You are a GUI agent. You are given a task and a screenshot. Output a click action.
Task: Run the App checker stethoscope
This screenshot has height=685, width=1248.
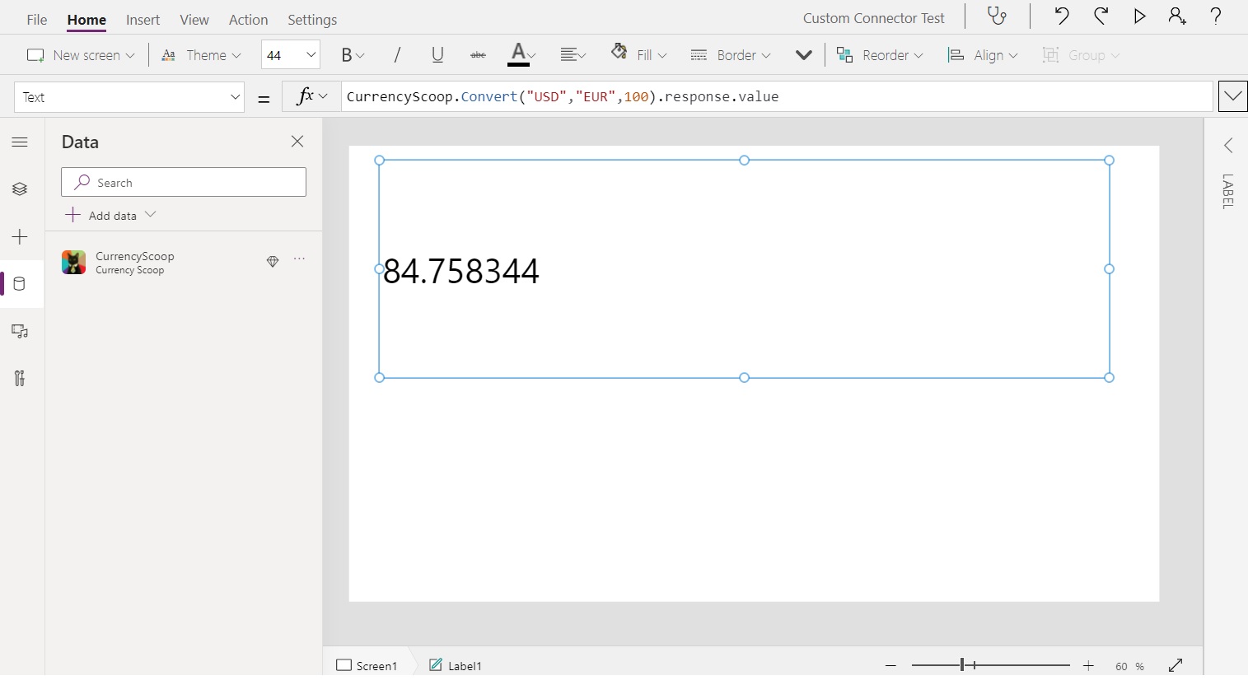[997, 16]
